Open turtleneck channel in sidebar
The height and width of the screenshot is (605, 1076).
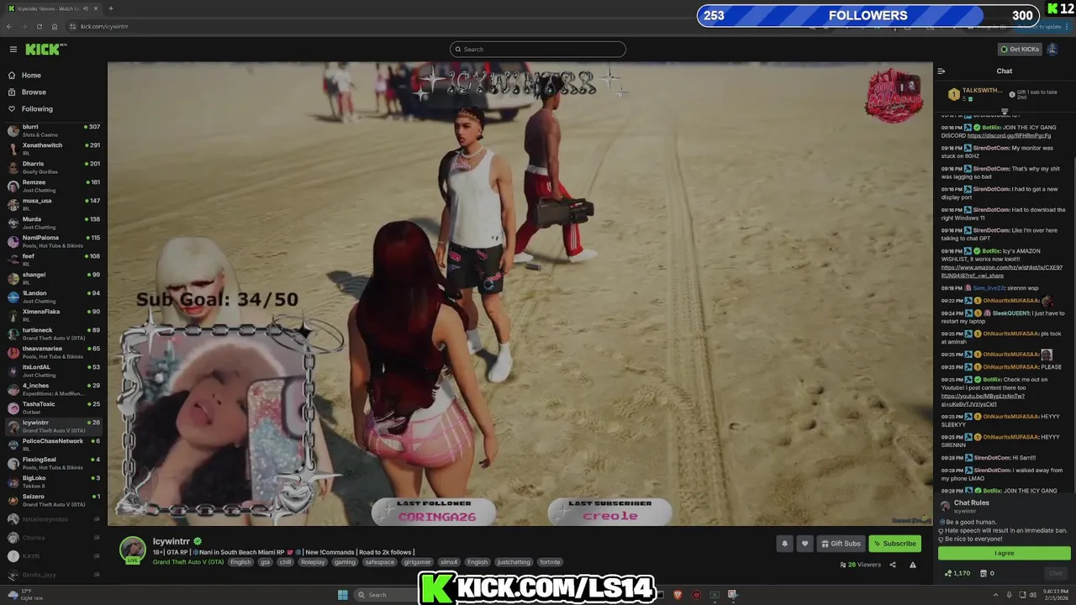tap(53, 334)
